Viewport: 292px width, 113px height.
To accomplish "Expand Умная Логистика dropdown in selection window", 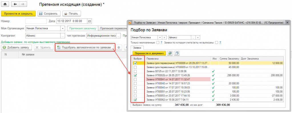I will [x=160, y=37].
